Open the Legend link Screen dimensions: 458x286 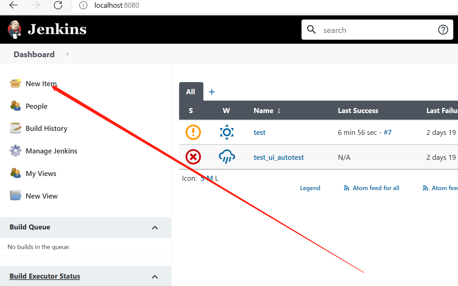(x=310, y=188)
